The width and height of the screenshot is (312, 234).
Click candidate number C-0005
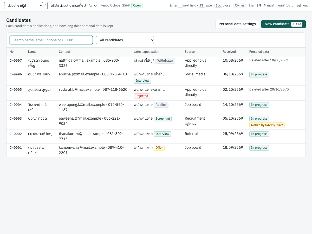point(16,89)
